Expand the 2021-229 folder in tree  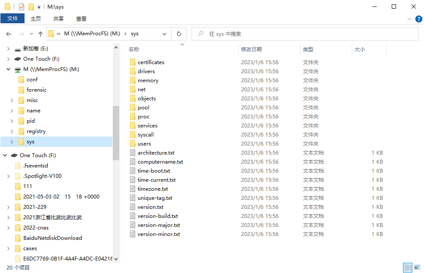point(8,207)
